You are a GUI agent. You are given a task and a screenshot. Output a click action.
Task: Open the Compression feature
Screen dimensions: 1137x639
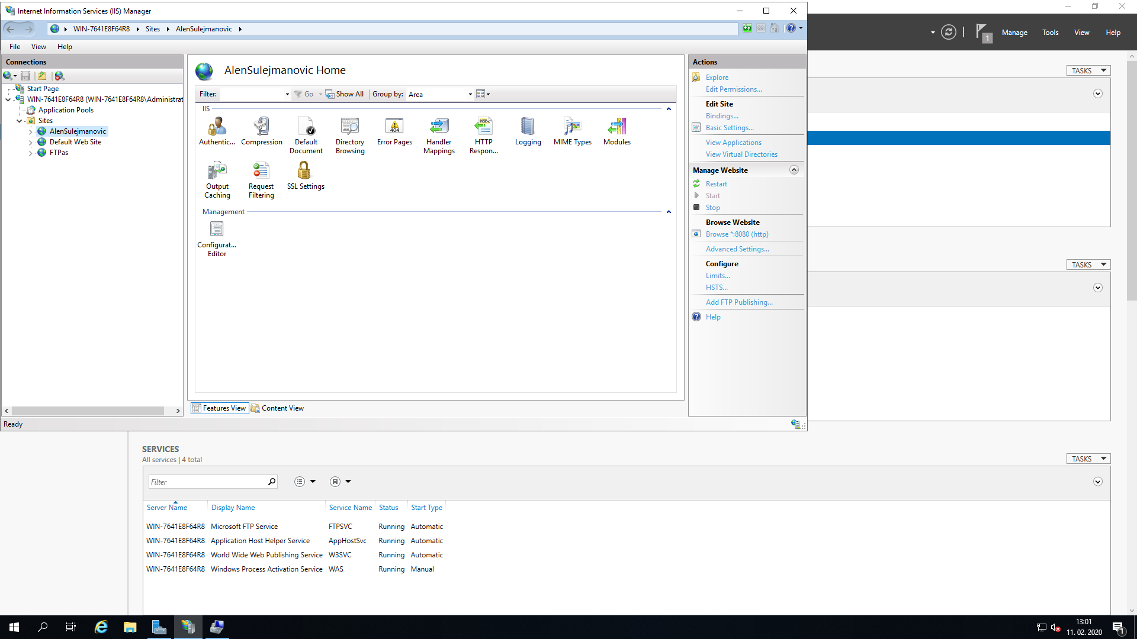pyautogui.click(x=262, y=131)
